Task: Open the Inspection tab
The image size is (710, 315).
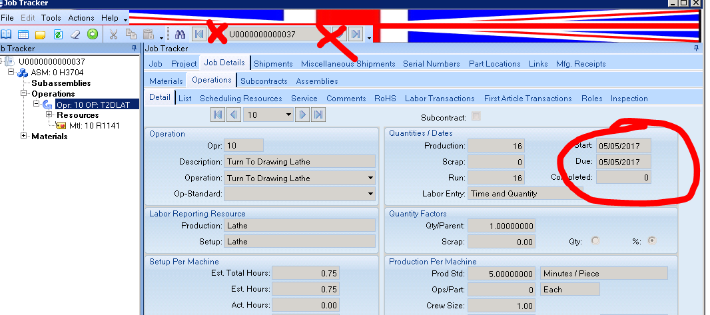Action: click(x=629, y=98)
